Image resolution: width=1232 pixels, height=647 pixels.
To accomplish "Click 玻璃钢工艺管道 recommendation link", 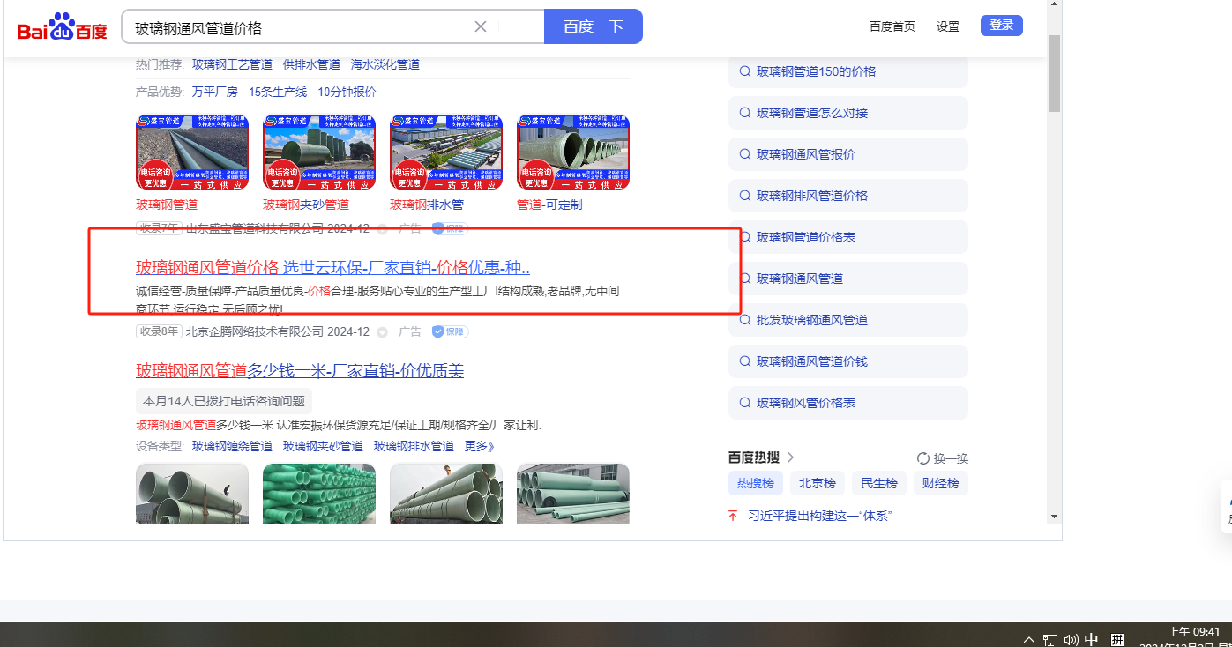I will pos(232,64).
